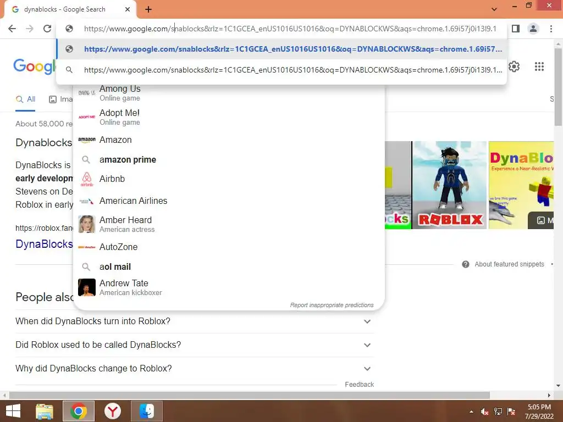
Task: Click About featured snippets link
Action: click(x=509, y=264)
